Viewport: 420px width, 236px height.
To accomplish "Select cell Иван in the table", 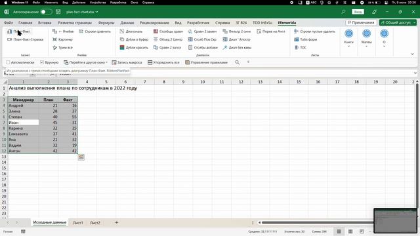I will pyautogui.click(x=24, y=123).
